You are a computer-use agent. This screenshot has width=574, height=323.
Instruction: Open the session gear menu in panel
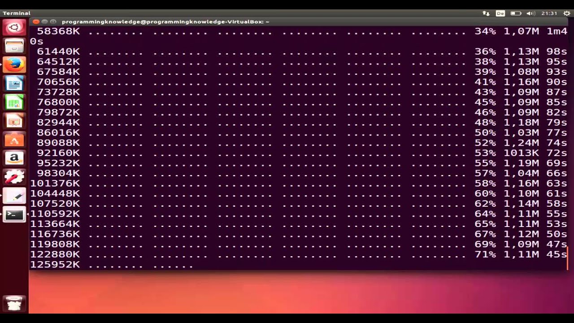pyautogui.click(x=566, y=13)
